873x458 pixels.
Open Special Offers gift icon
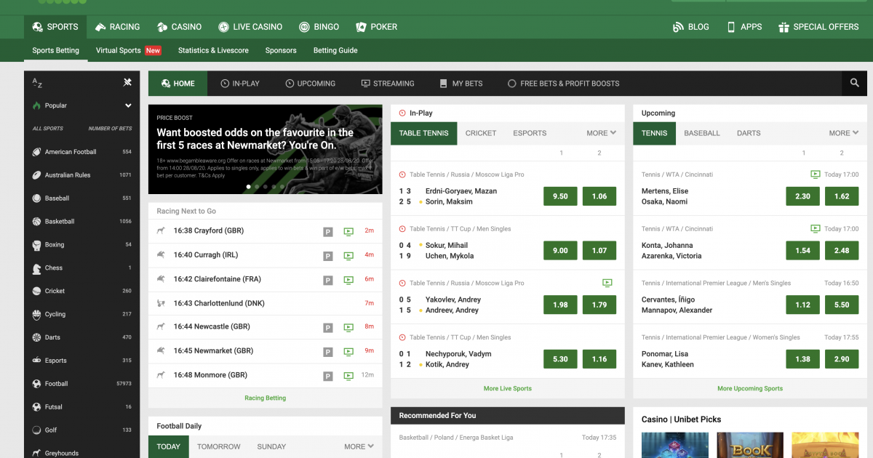(784, 27)
